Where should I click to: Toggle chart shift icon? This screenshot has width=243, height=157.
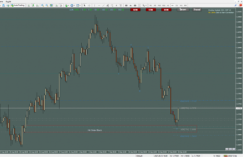click(61, 5)
